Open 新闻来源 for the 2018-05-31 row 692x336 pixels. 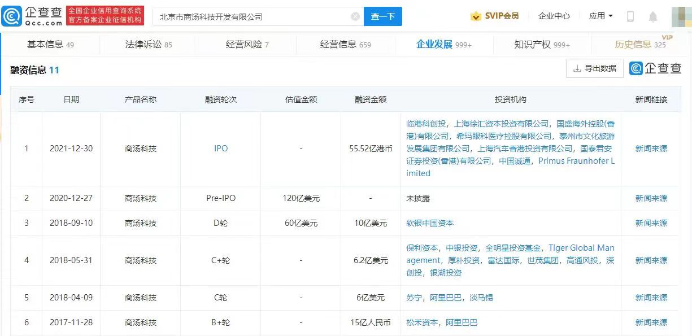tap(651, 260)
